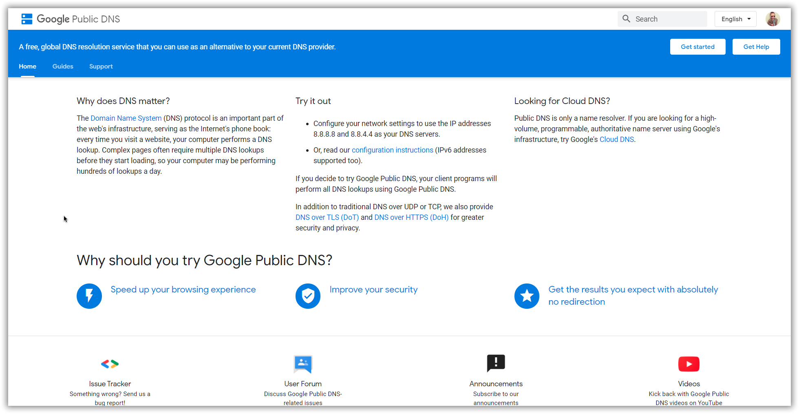Click the Get Help button
The image size is (799, 414).
coord(756,47)
